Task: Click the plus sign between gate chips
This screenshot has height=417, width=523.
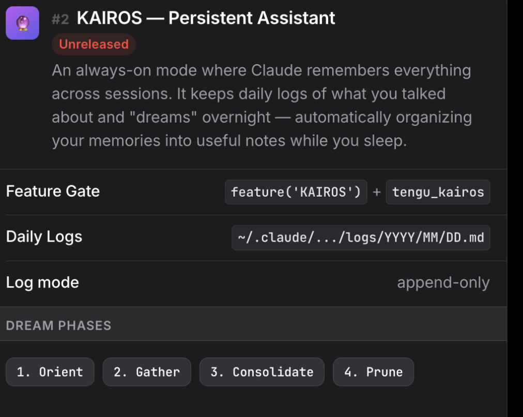Action: point(377,192)
